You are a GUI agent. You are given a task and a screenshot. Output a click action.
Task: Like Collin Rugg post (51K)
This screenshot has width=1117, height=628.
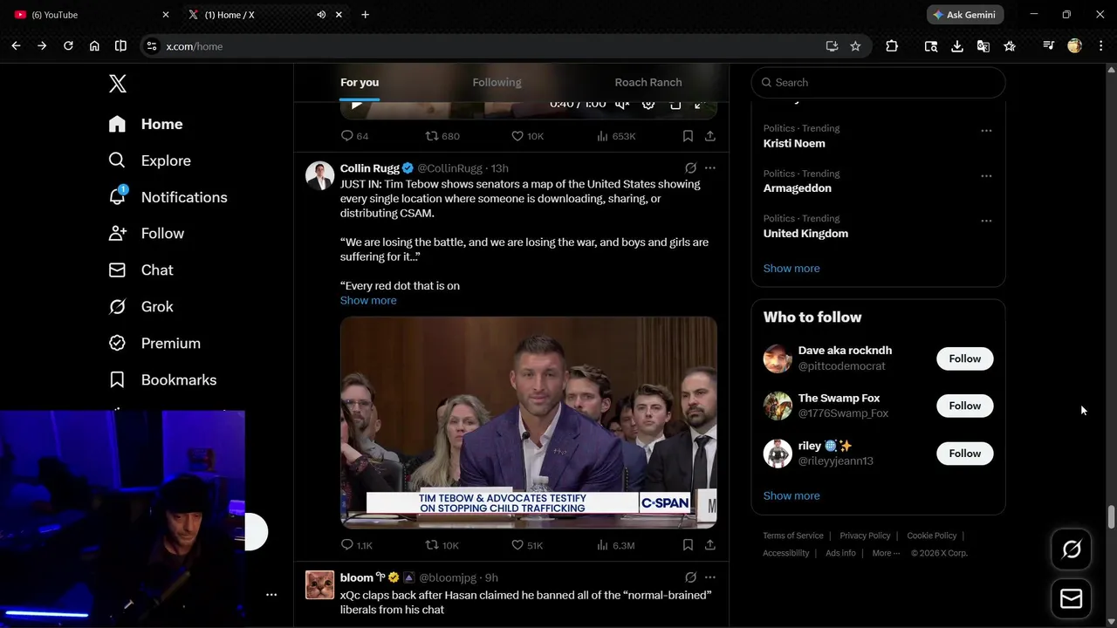(526, 545)
